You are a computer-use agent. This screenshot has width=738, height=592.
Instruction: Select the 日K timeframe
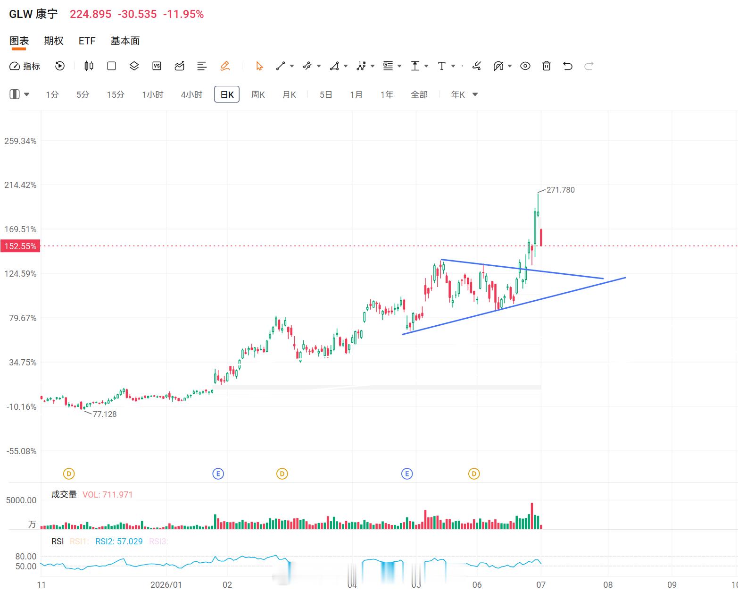pyautogui.click(x=227, y=94)
